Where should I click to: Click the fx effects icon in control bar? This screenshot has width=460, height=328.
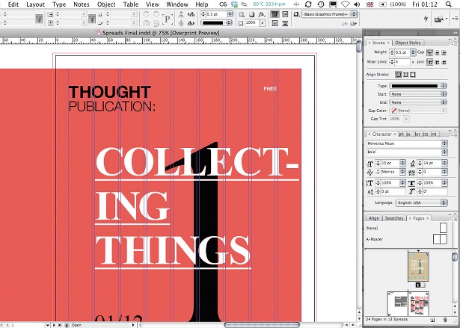(261, 15)
